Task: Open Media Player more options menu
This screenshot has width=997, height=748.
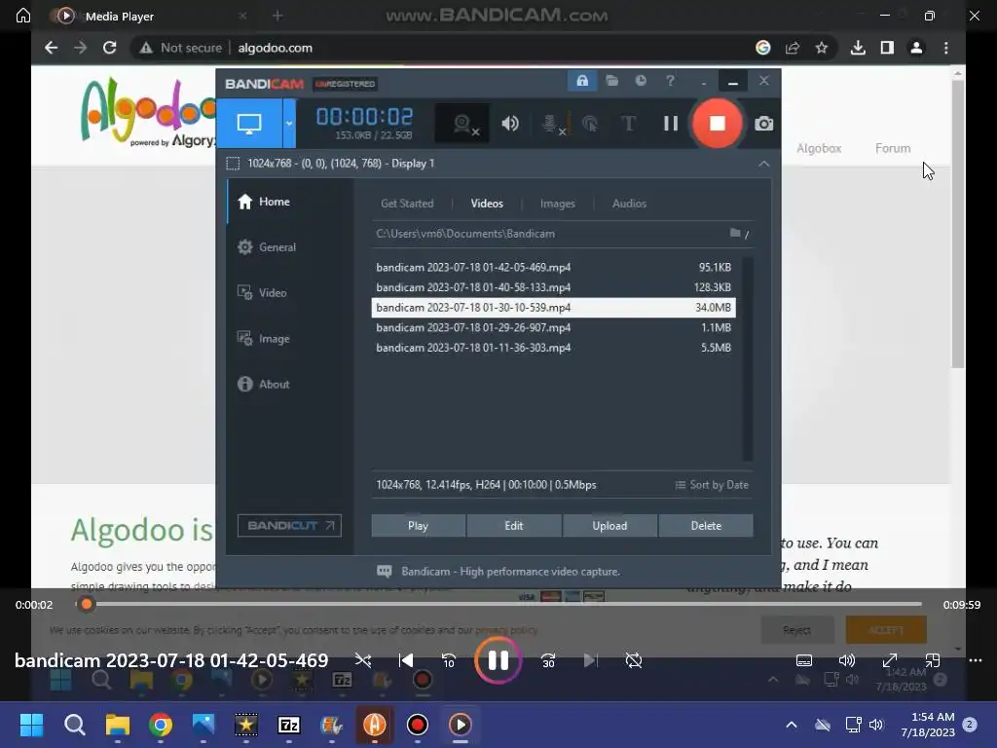Action: (x=976, y=661)
